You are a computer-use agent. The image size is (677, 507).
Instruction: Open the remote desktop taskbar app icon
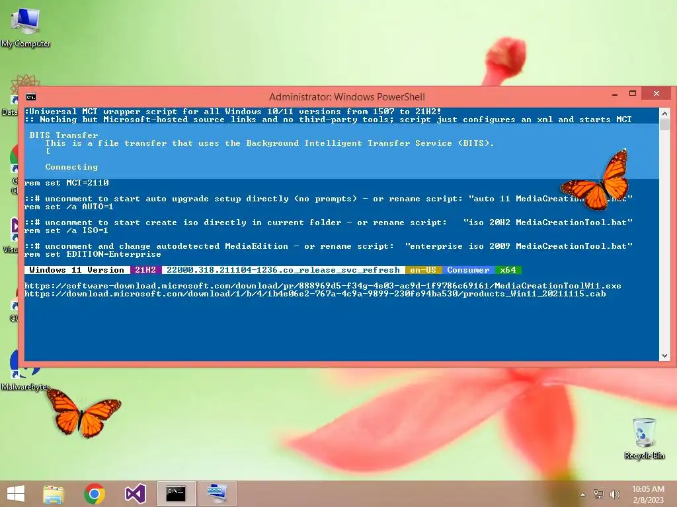click(217, 494)
